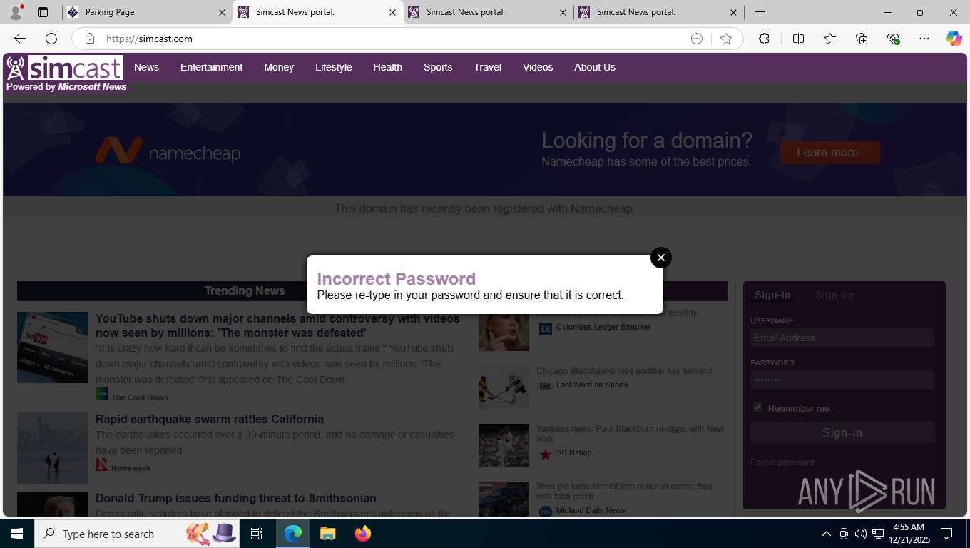Click Columbus Ledger-Enquirer source label

tap(603, 327)
